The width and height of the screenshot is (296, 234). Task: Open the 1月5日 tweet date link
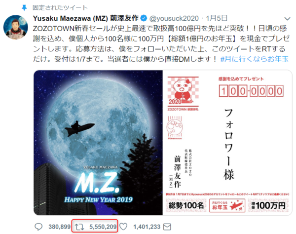(217, 18)
